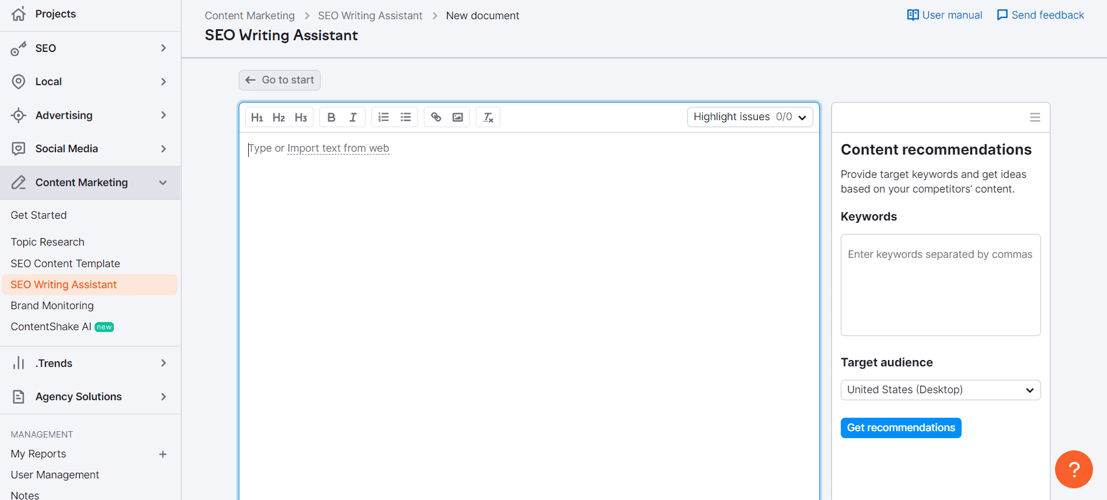Add a new report with plus icon
The width and height of the screenshot is (1107, 500).
click(x=163, y=454)
